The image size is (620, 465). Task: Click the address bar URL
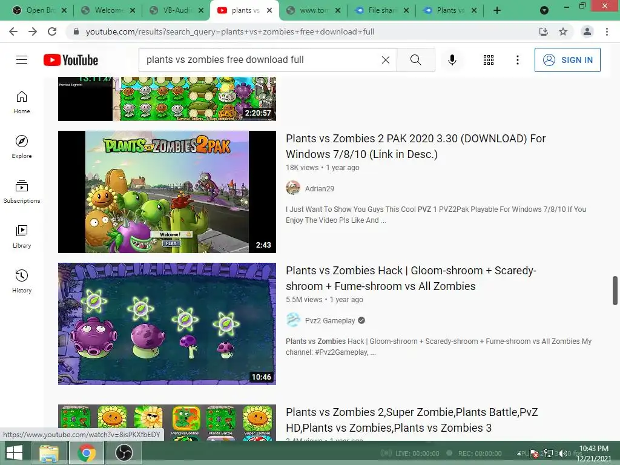[x=229, y=31]
